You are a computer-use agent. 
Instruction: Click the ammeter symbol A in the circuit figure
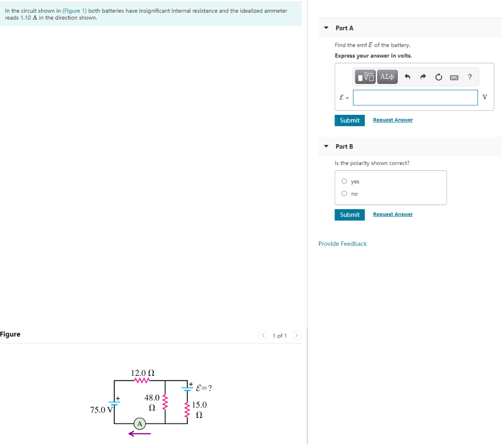(139, 422)
